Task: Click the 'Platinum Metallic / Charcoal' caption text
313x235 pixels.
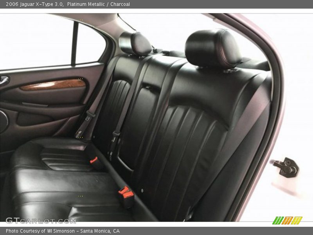Action: pos(99,4)
